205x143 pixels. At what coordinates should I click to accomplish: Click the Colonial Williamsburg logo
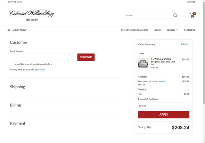tap(31, 15)
